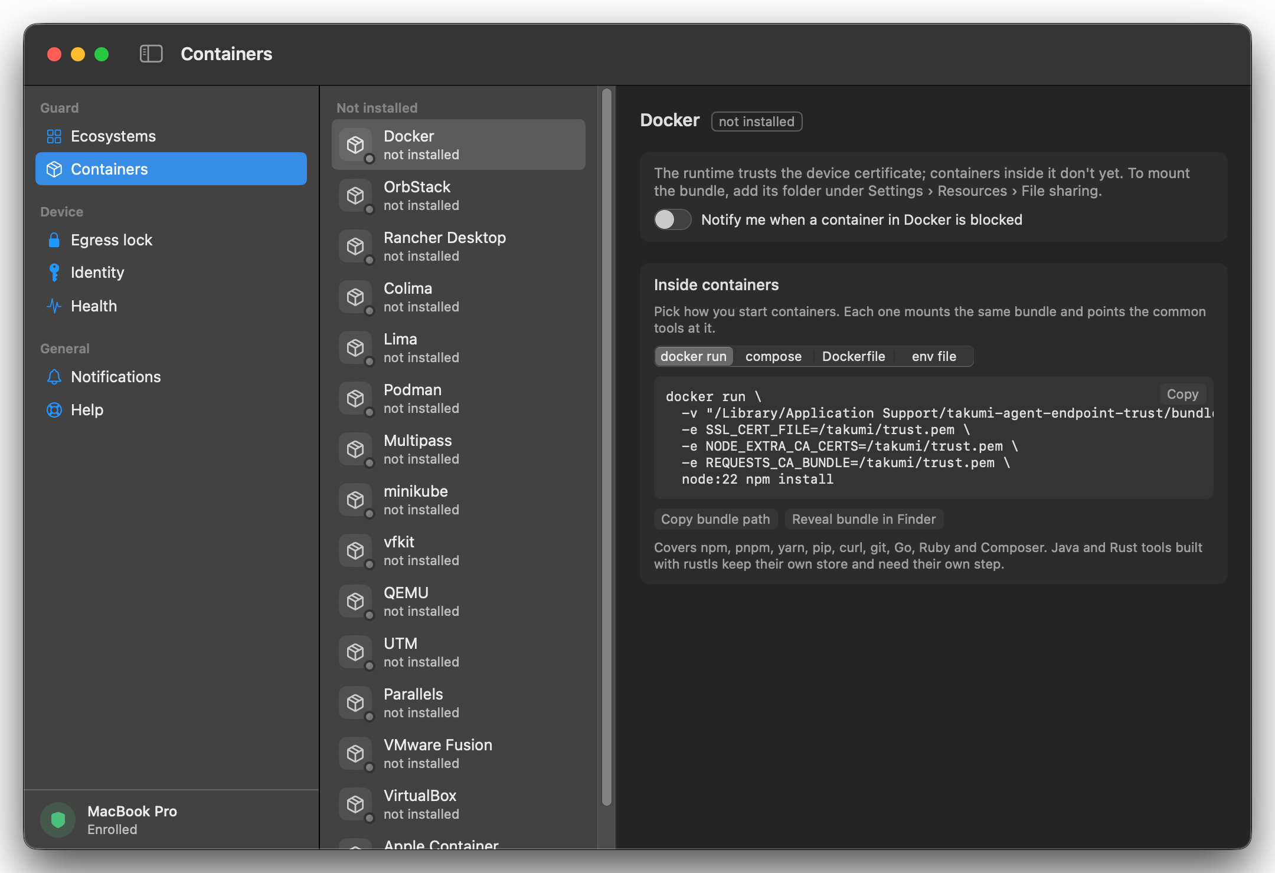Select the OrbStack row label

coord(417,187)
